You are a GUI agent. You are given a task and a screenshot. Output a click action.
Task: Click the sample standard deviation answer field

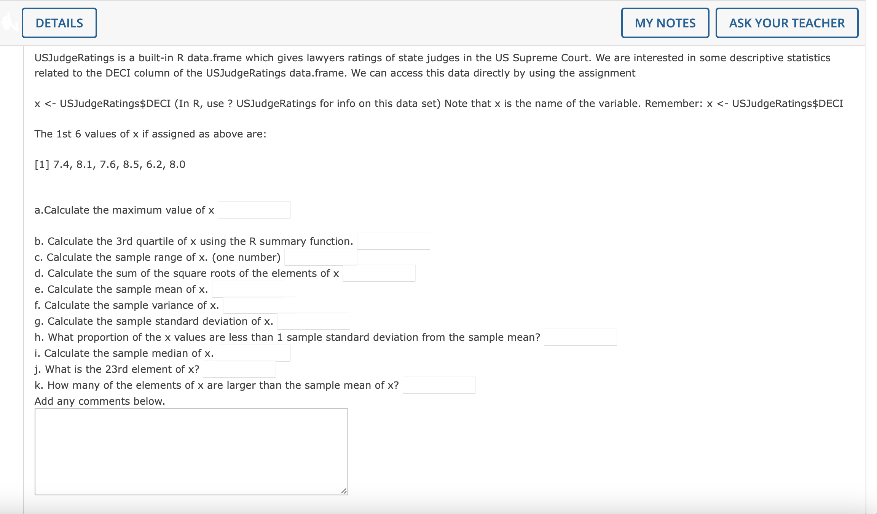(x=314, y=321)
